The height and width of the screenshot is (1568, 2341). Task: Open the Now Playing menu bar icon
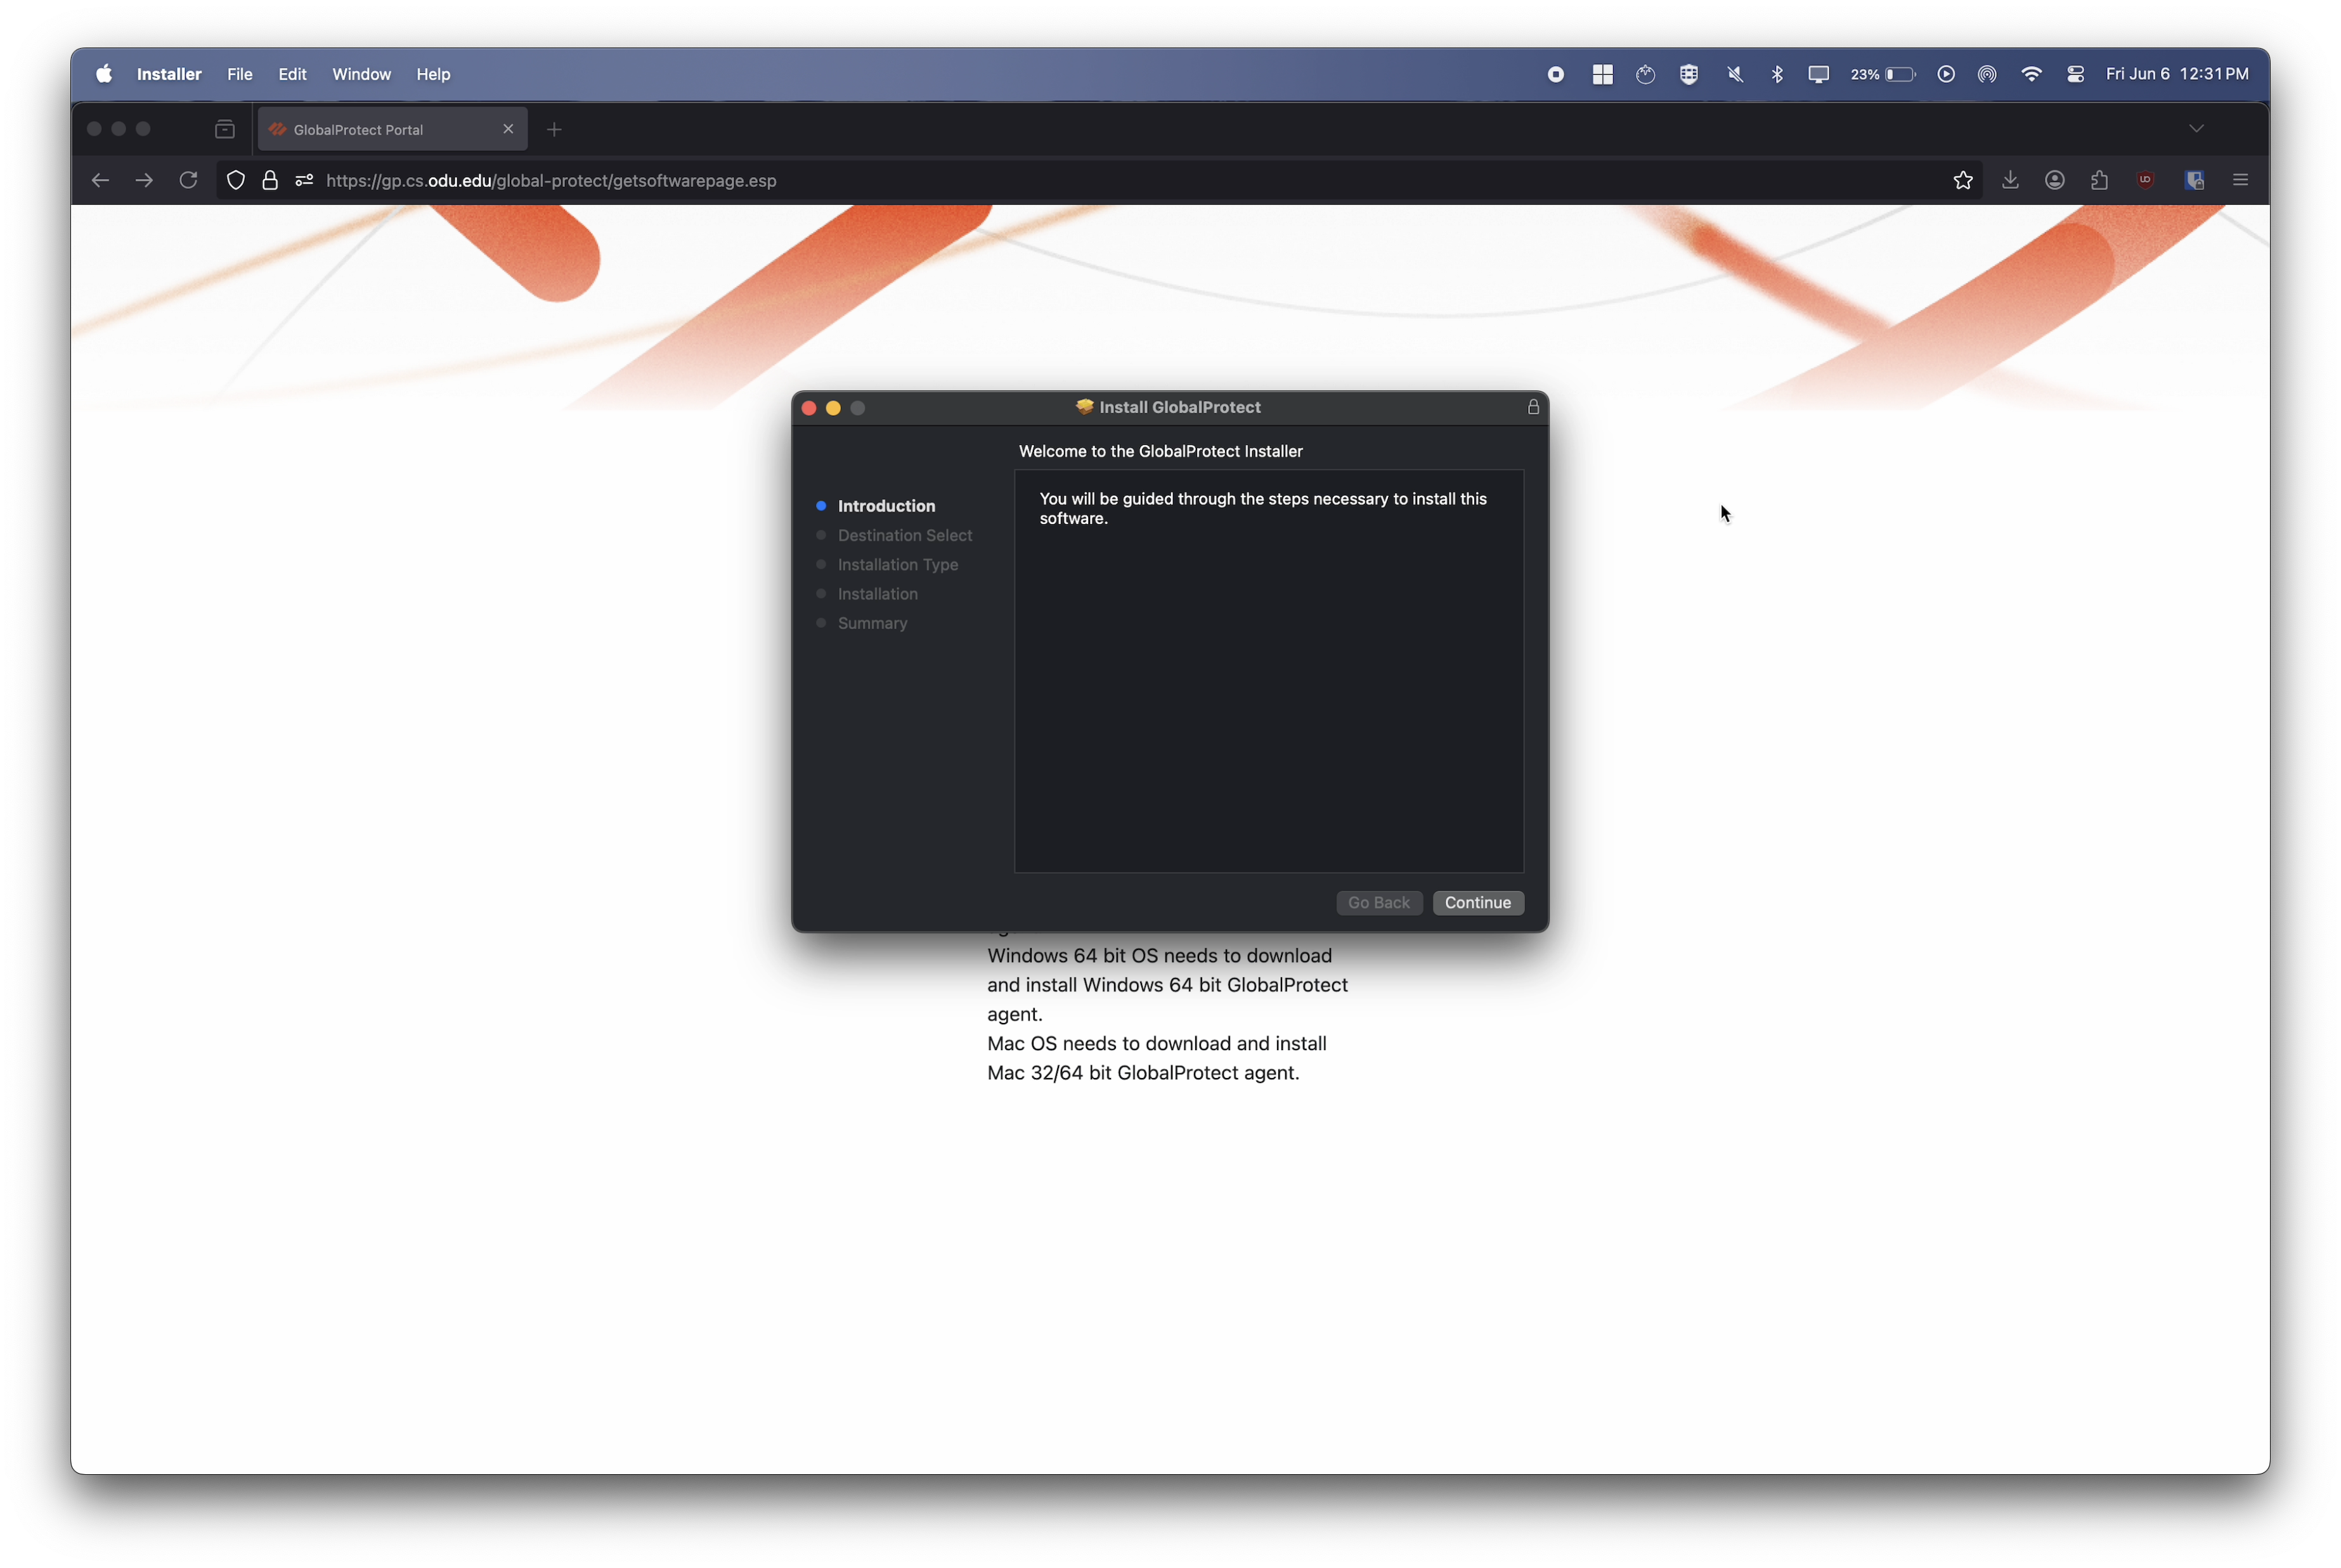pos(1946,74)
